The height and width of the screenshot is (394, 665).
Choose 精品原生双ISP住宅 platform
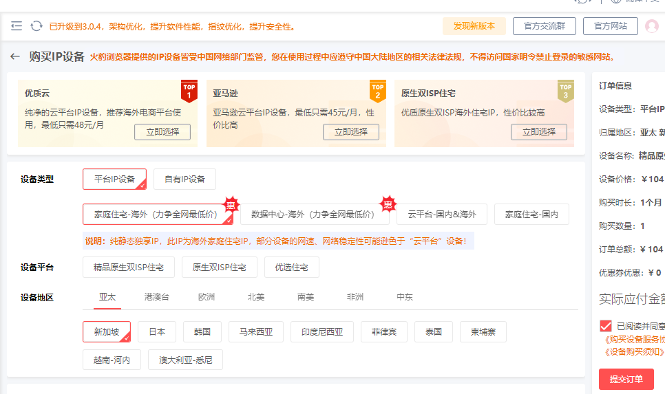click(x=129, y=267)
